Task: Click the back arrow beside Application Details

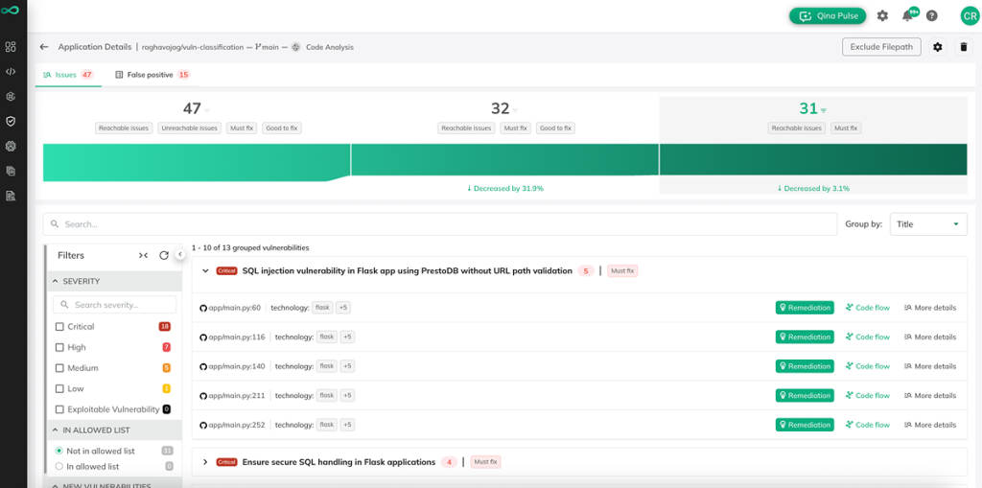Action: click(x=44, y=47)
